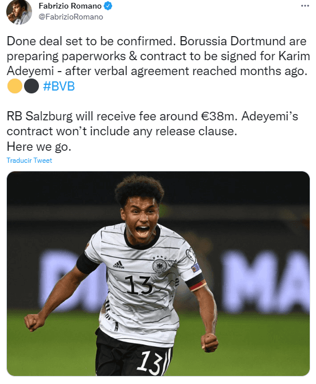316x384 pixels.
Task: Click the yellow circle emoji
Action: pyautogui.click(x=15, y=86)
